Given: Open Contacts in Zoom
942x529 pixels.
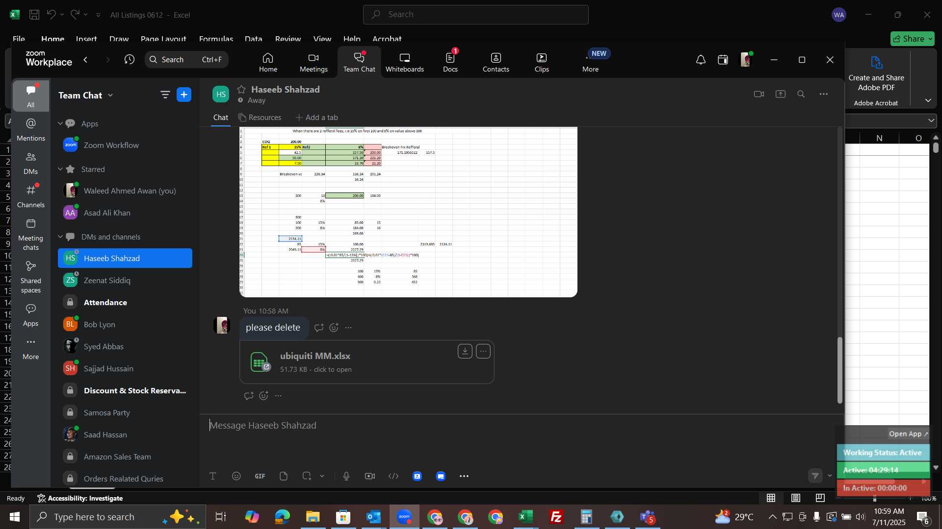Looking at the screenshot, I should click(x=496, y=63).
